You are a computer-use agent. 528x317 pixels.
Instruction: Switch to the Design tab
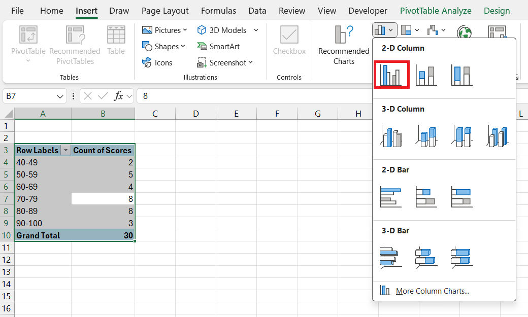[497, 11]
